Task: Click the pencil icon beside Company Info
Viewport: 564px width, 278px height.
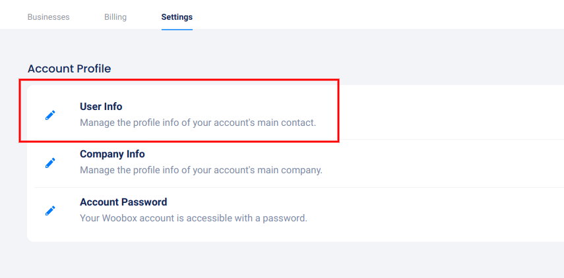Action: pos(50,163)
